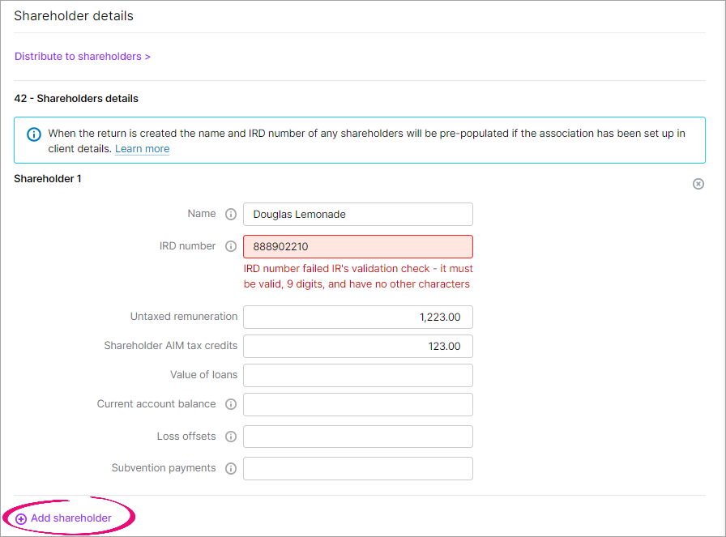Click the Loss offsets info icon
Viewport: 726px width, 537px height.
click(x=231, y=437)
